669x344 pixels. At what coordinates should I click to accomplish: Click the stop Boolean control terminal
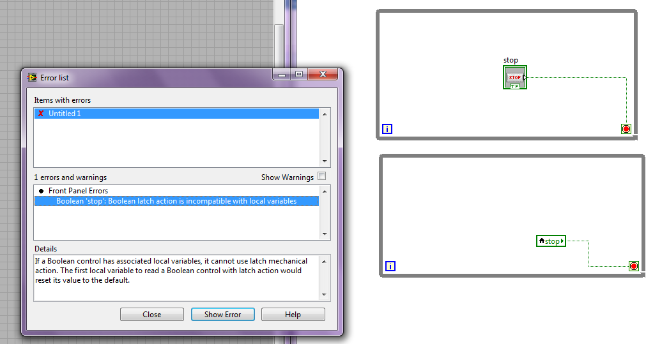point(515,77)
